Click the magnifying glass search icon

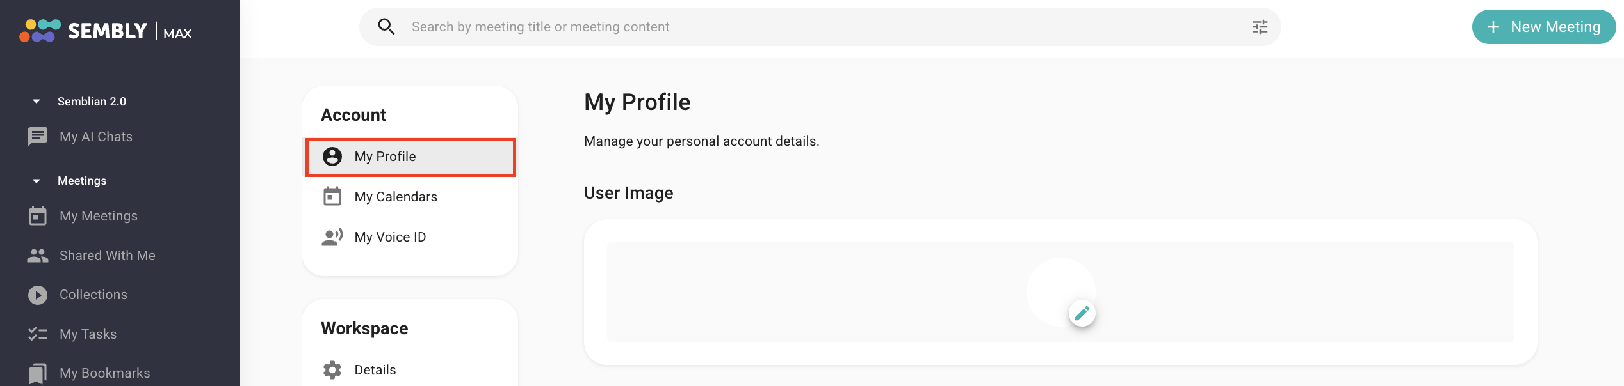click(386, 27)
